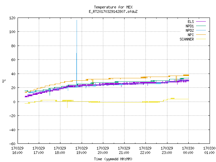
Task: Click the y-axis label -20
Action: 12,116
